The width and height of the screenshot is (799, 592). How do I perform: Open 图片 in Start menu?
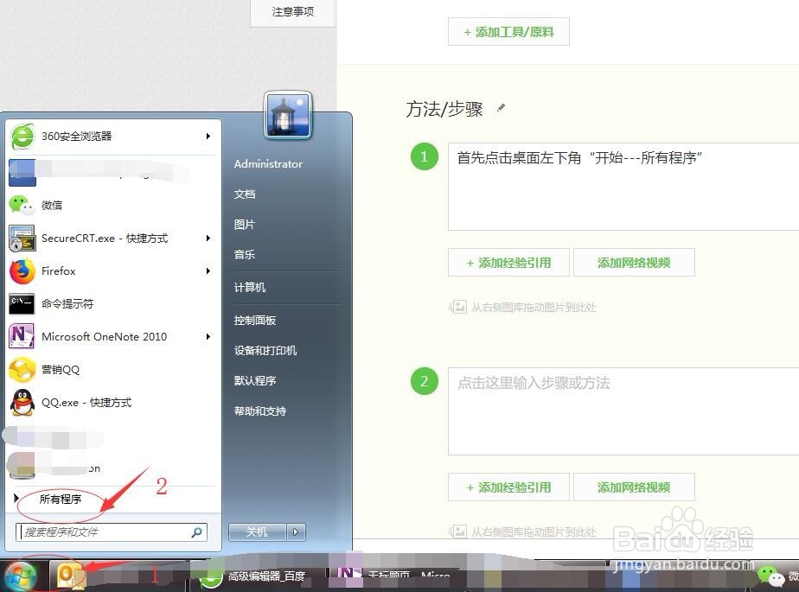tap(245, 224)
